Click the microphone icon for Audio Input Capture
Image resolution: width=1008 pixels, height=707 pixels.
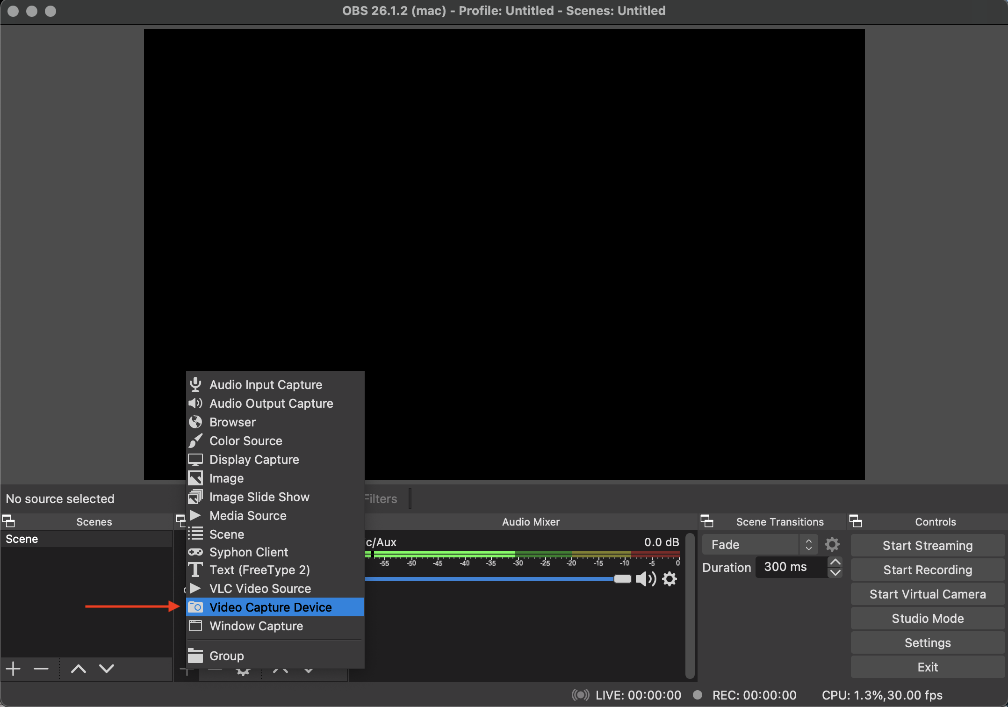[x=195, y=384]
